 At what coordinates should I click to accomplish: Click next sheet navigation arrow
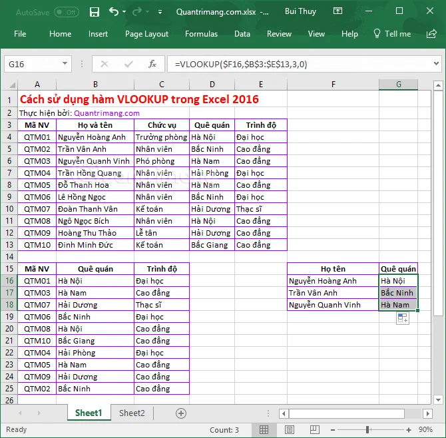(x=39, y=413)
